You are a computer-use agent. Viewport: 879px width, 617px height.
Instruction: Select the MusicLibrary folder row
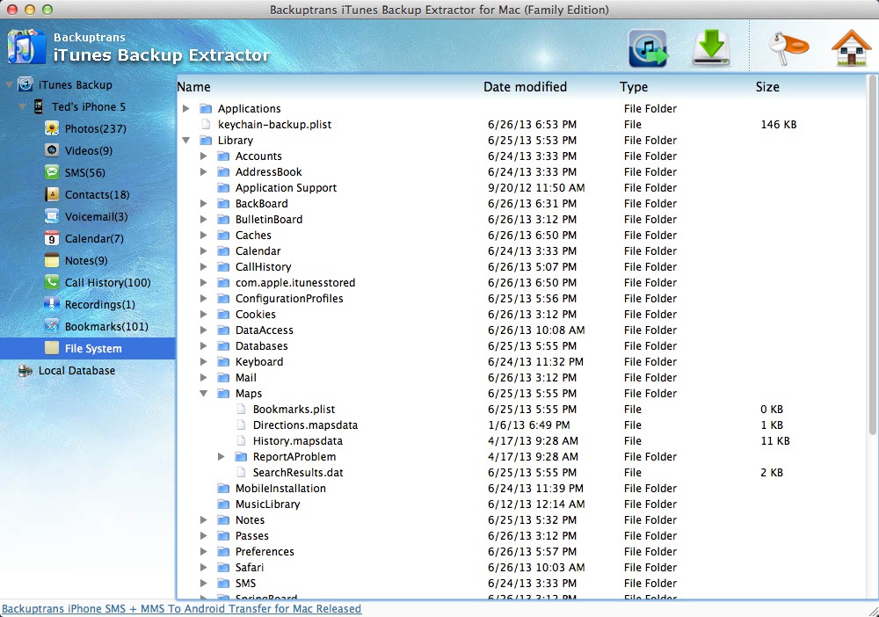coord(521,504)
